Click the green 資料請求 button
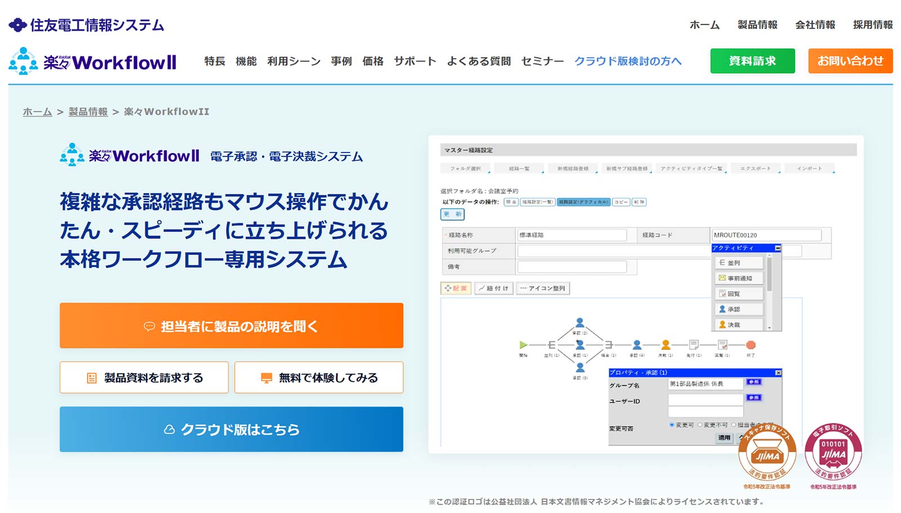901x513 pixels. click(x=752, y=61)
